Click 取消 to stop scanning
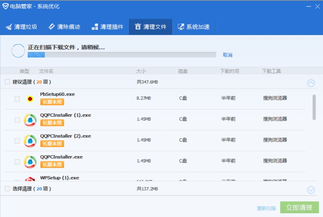 tap(227, 55)
